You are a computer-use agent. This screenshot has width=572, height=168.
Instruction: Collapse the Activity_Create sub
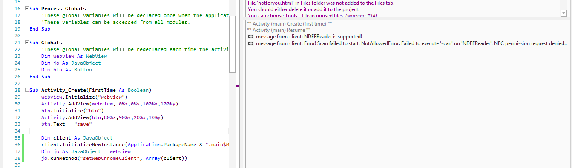click(27, 90)
